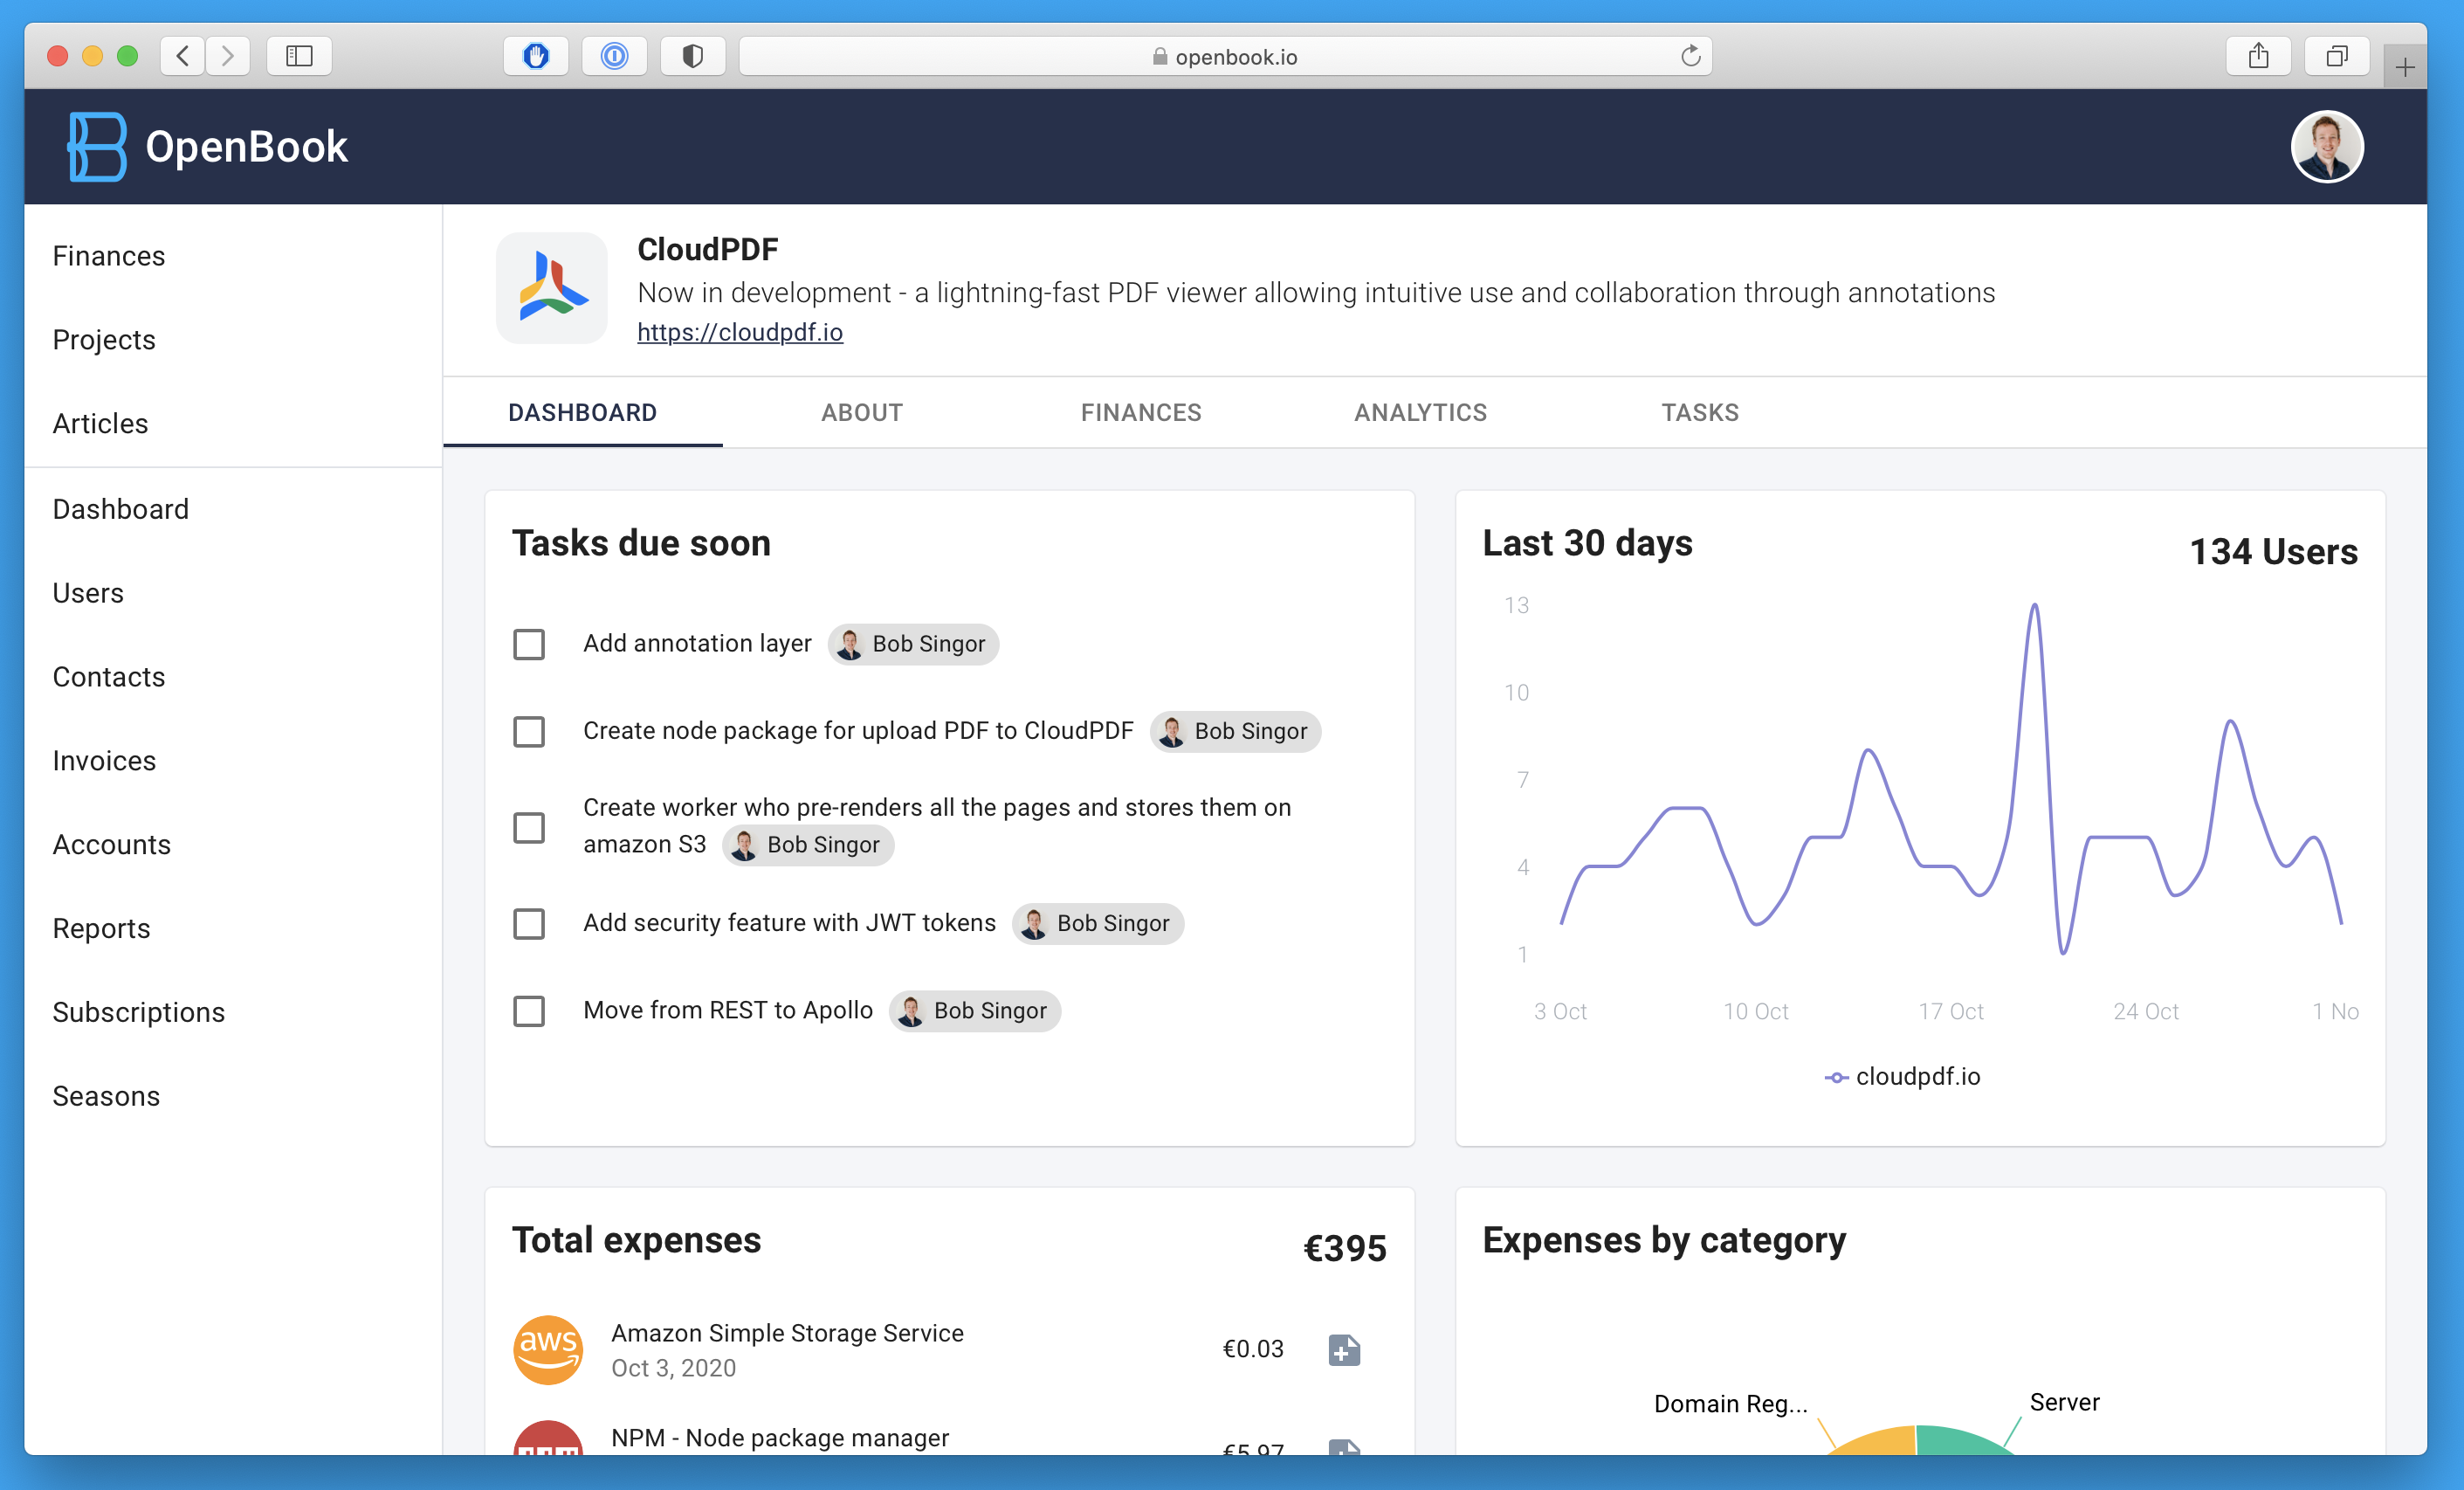
Task: Switch to the FINANCES tab
Action: point(1140,412)
